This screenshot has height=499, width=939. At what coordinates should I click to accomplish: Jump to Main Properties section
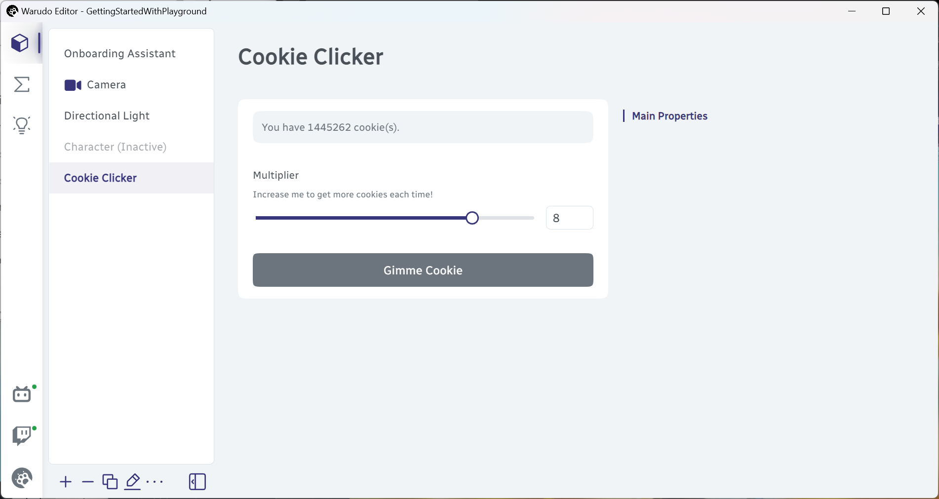click(x=669, y=116)
